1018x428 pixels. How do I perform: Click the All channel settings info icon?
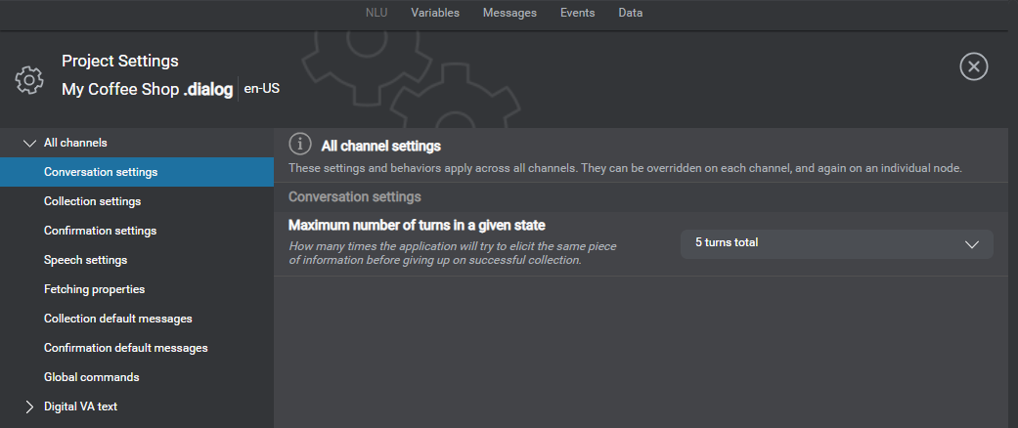click(300, 145)
